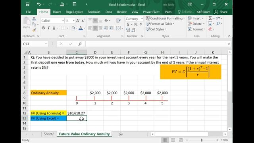Click the Insert cells button
254x143 pixels.
tap(196, 18)
